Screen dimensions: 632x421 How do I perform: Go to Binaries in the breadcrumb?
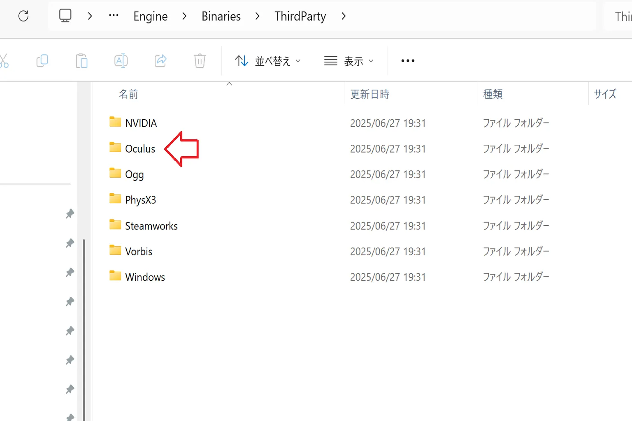click(221, 16)
